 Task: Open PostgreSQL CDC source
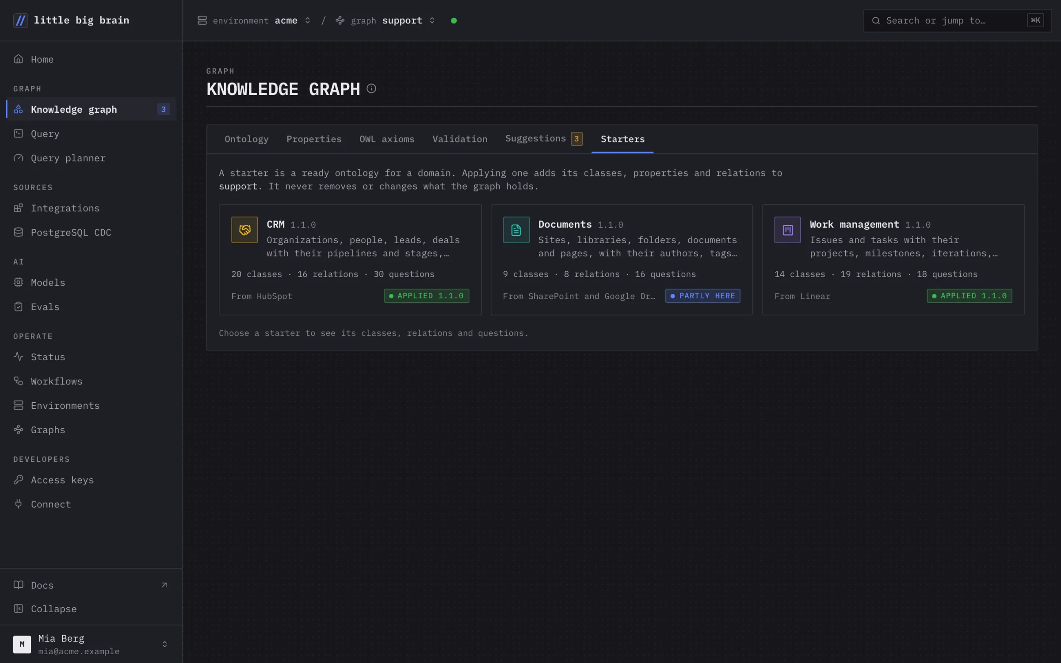pos(91,232)
